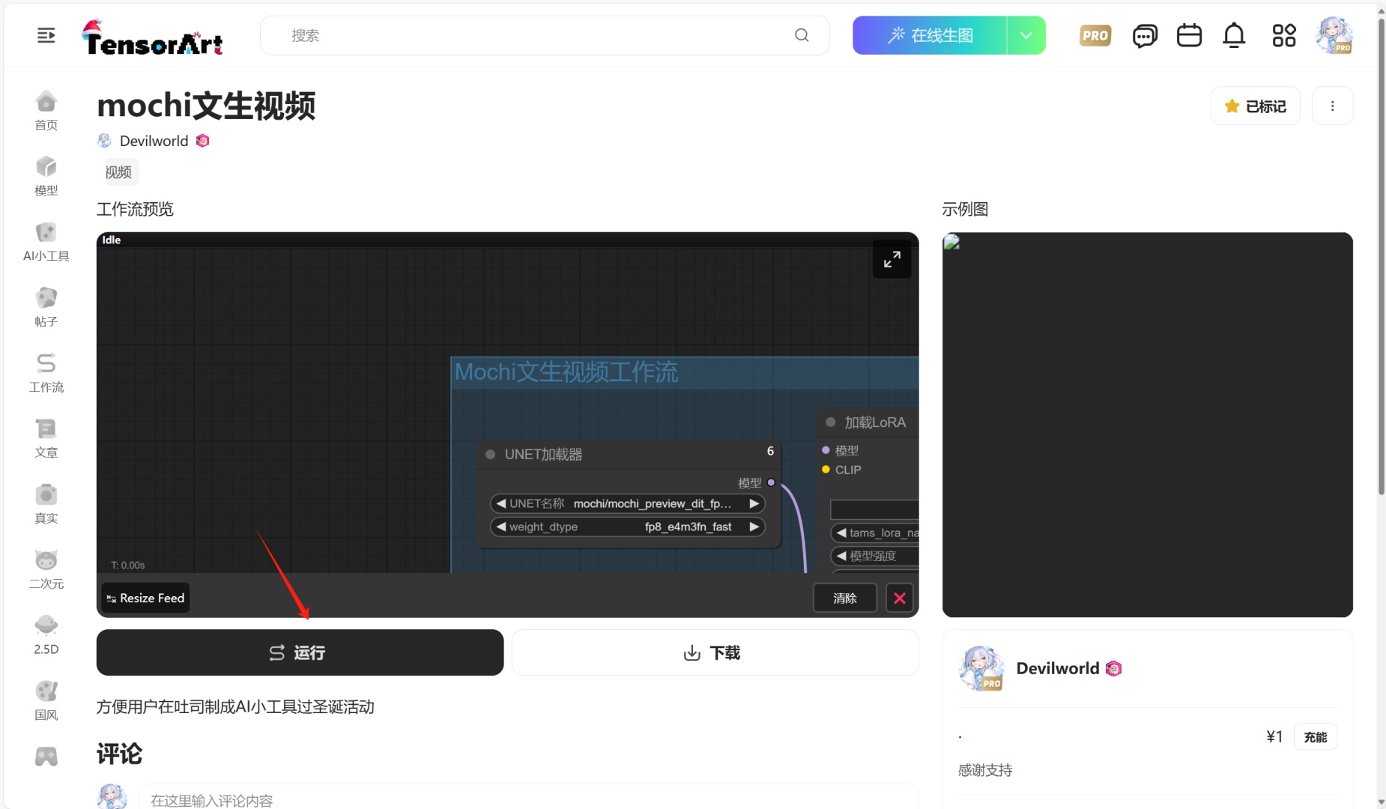
Task: Select previous UNET名称 with left arrow
Action: (x=501, y=503)
